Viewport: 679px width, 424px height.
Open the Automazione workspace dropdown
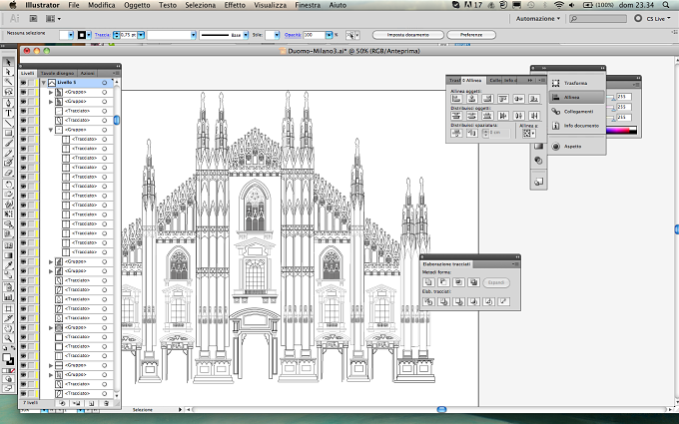pos(538,19)
